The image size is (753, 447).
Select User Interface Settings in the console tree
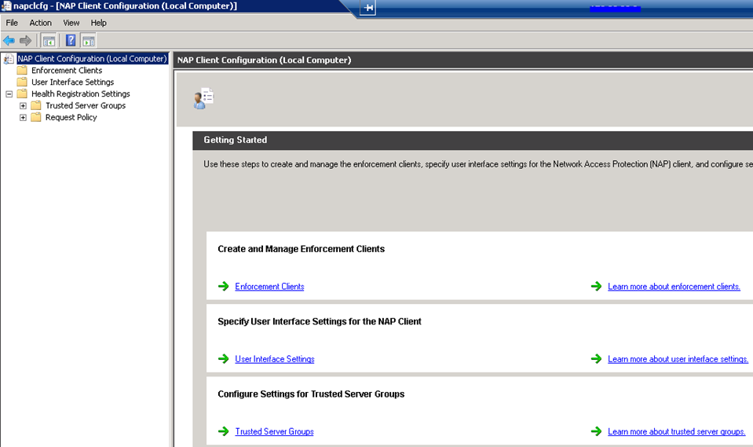(72, 82)
